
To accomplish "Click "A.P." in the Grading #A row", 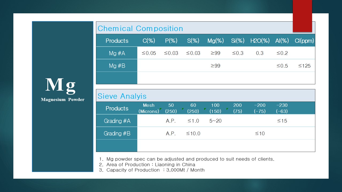I will [171, 121].
